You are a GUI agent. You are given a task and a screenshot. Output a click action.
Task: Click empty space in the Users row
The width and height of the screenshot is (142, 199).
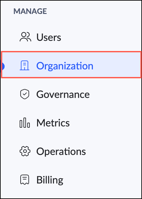click(x=101, y=37)
